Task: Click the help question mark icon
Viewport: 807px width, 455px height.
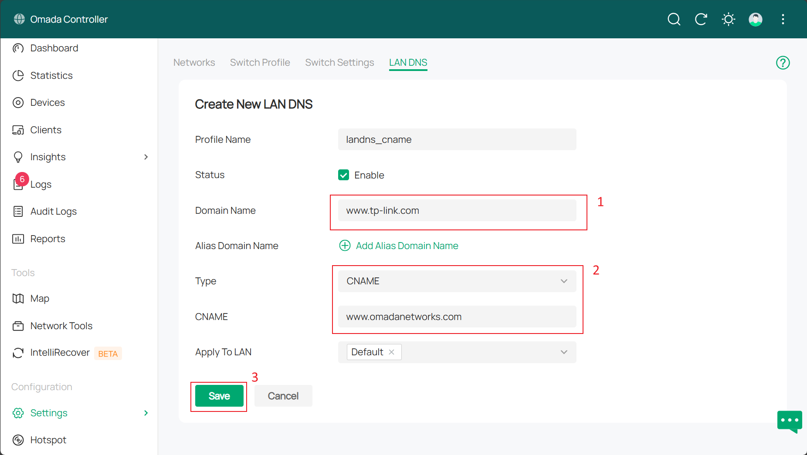Action: (783, 63)
